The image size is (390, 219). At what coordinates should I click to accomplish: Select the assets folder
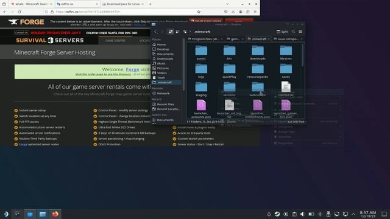[x=201, y=53]
